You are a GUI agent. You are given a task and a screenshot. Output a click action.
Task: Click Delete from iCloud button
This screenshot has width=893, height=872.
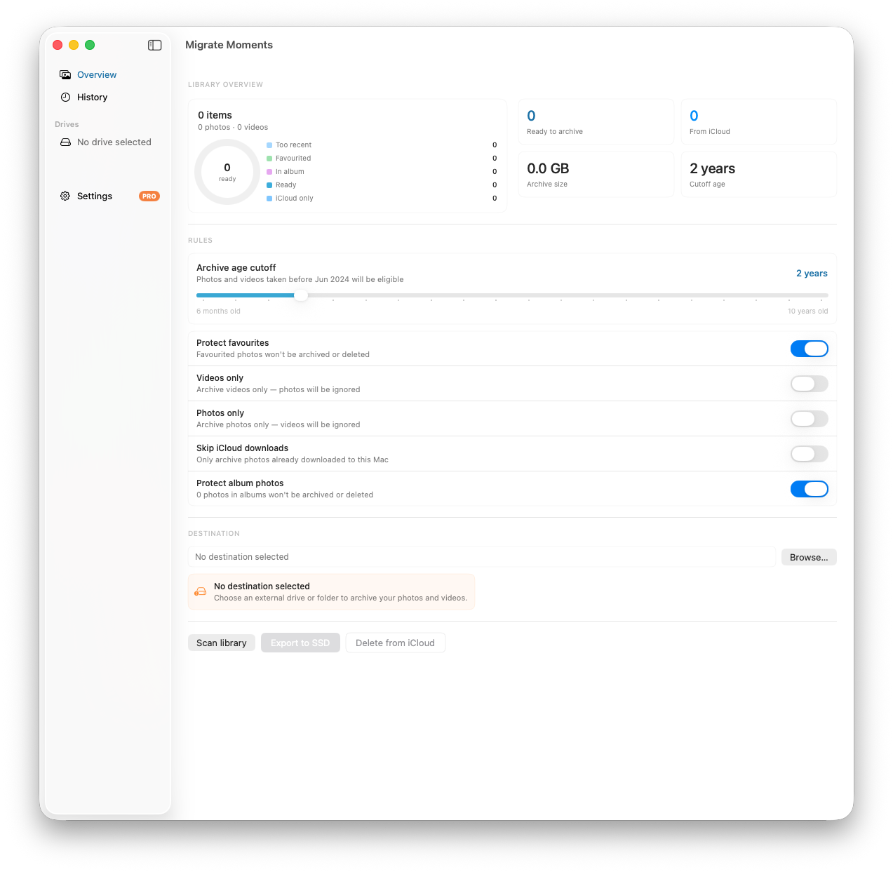tap(396, 643)
